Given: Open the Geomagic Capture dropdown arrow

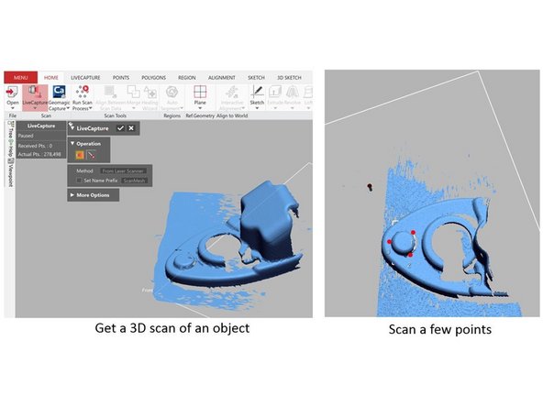Looking at the screenshot, I should click(x=68, y=109).
